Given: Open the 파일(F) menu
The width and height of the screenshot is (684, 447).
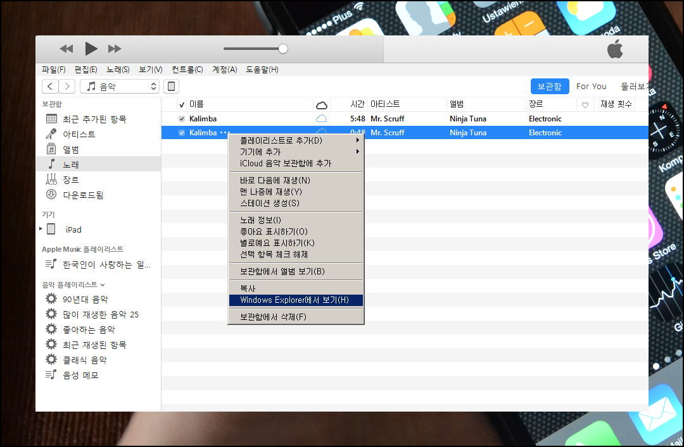Looking at the screenshot, I should point(53,70).
